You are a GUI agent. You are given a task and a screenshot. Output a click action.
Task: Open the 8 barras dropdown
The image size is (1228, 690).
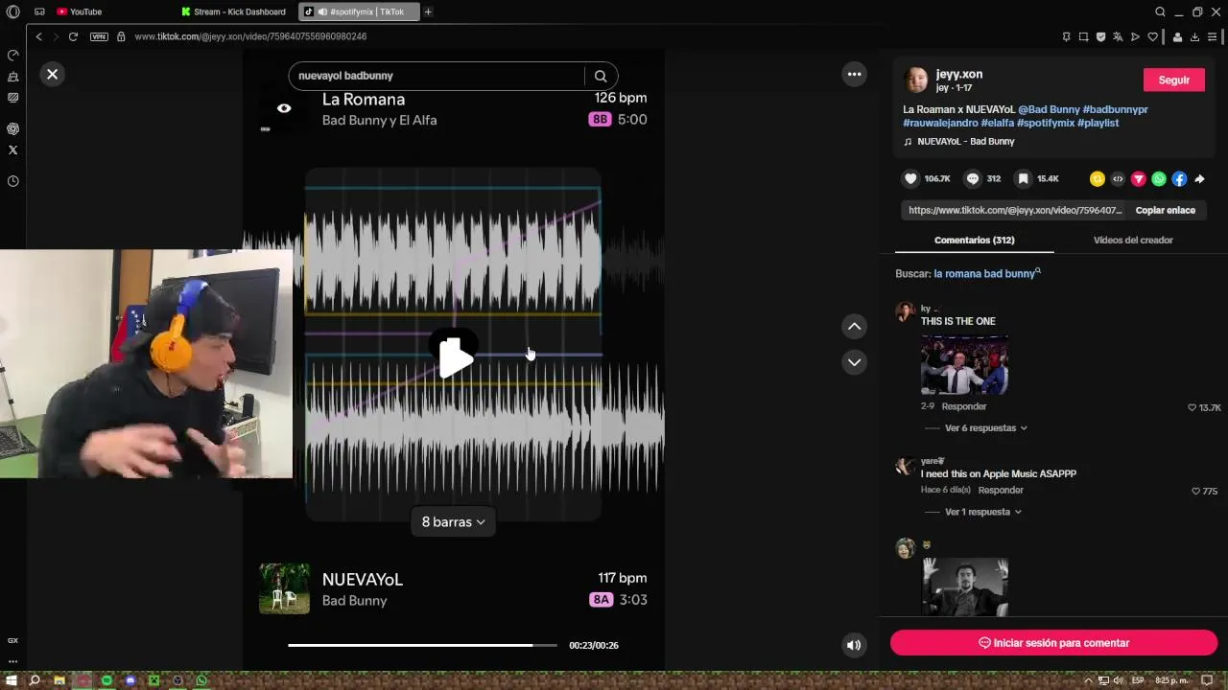(x=453, y=521)
